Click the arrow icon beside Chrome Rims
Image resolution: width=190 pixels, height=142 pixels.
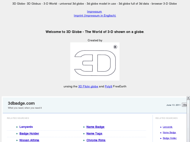point(84,140)
